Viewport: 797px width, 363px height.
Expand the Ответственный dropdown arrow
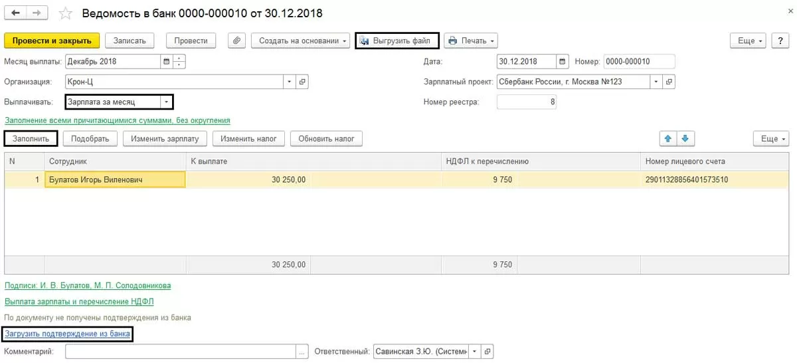click(475, 351)
